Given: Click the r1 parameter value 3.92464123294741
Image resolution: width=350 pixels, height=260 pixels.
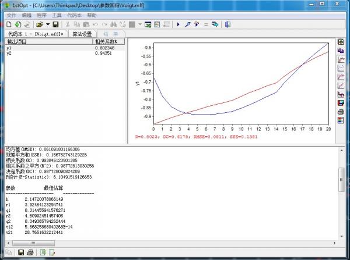Looking at the screenshot, I should 44,205.
